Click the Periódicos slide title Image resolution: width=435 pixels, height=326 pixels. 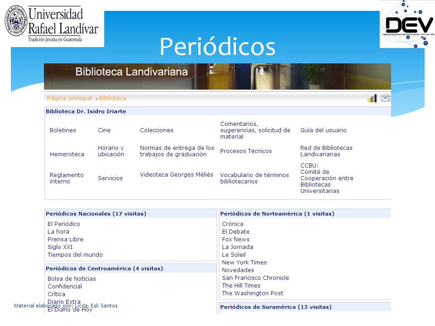(x=217, y=47)
